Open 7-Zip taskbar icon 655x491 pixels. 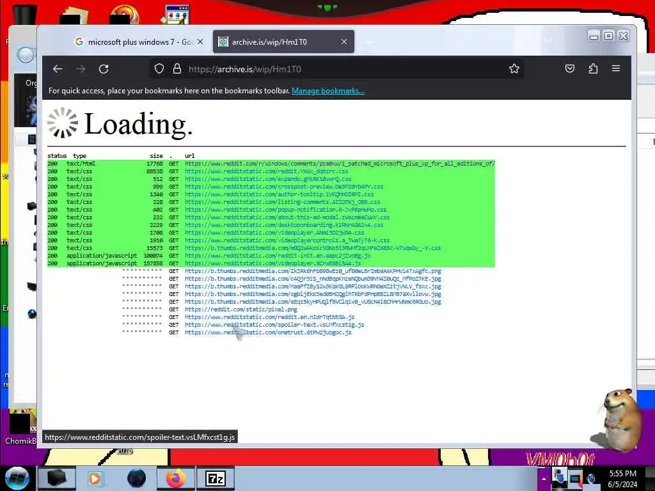[216, 478]
